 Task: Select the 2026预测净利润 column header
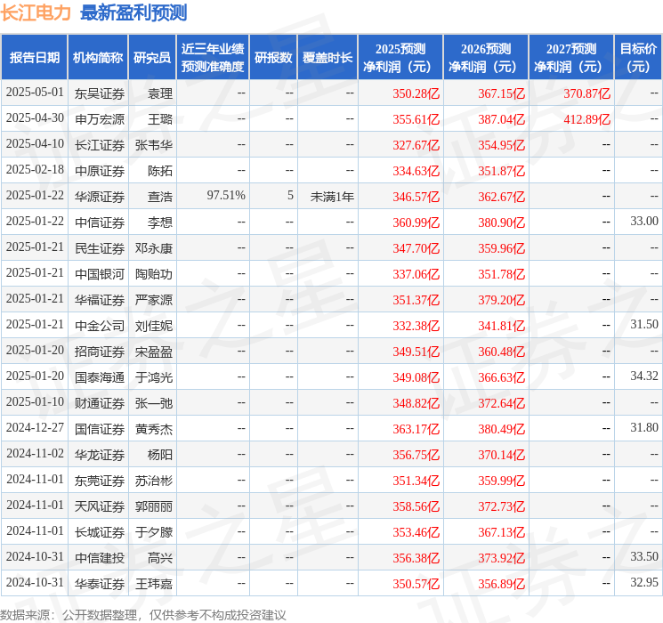pos(486,57)
